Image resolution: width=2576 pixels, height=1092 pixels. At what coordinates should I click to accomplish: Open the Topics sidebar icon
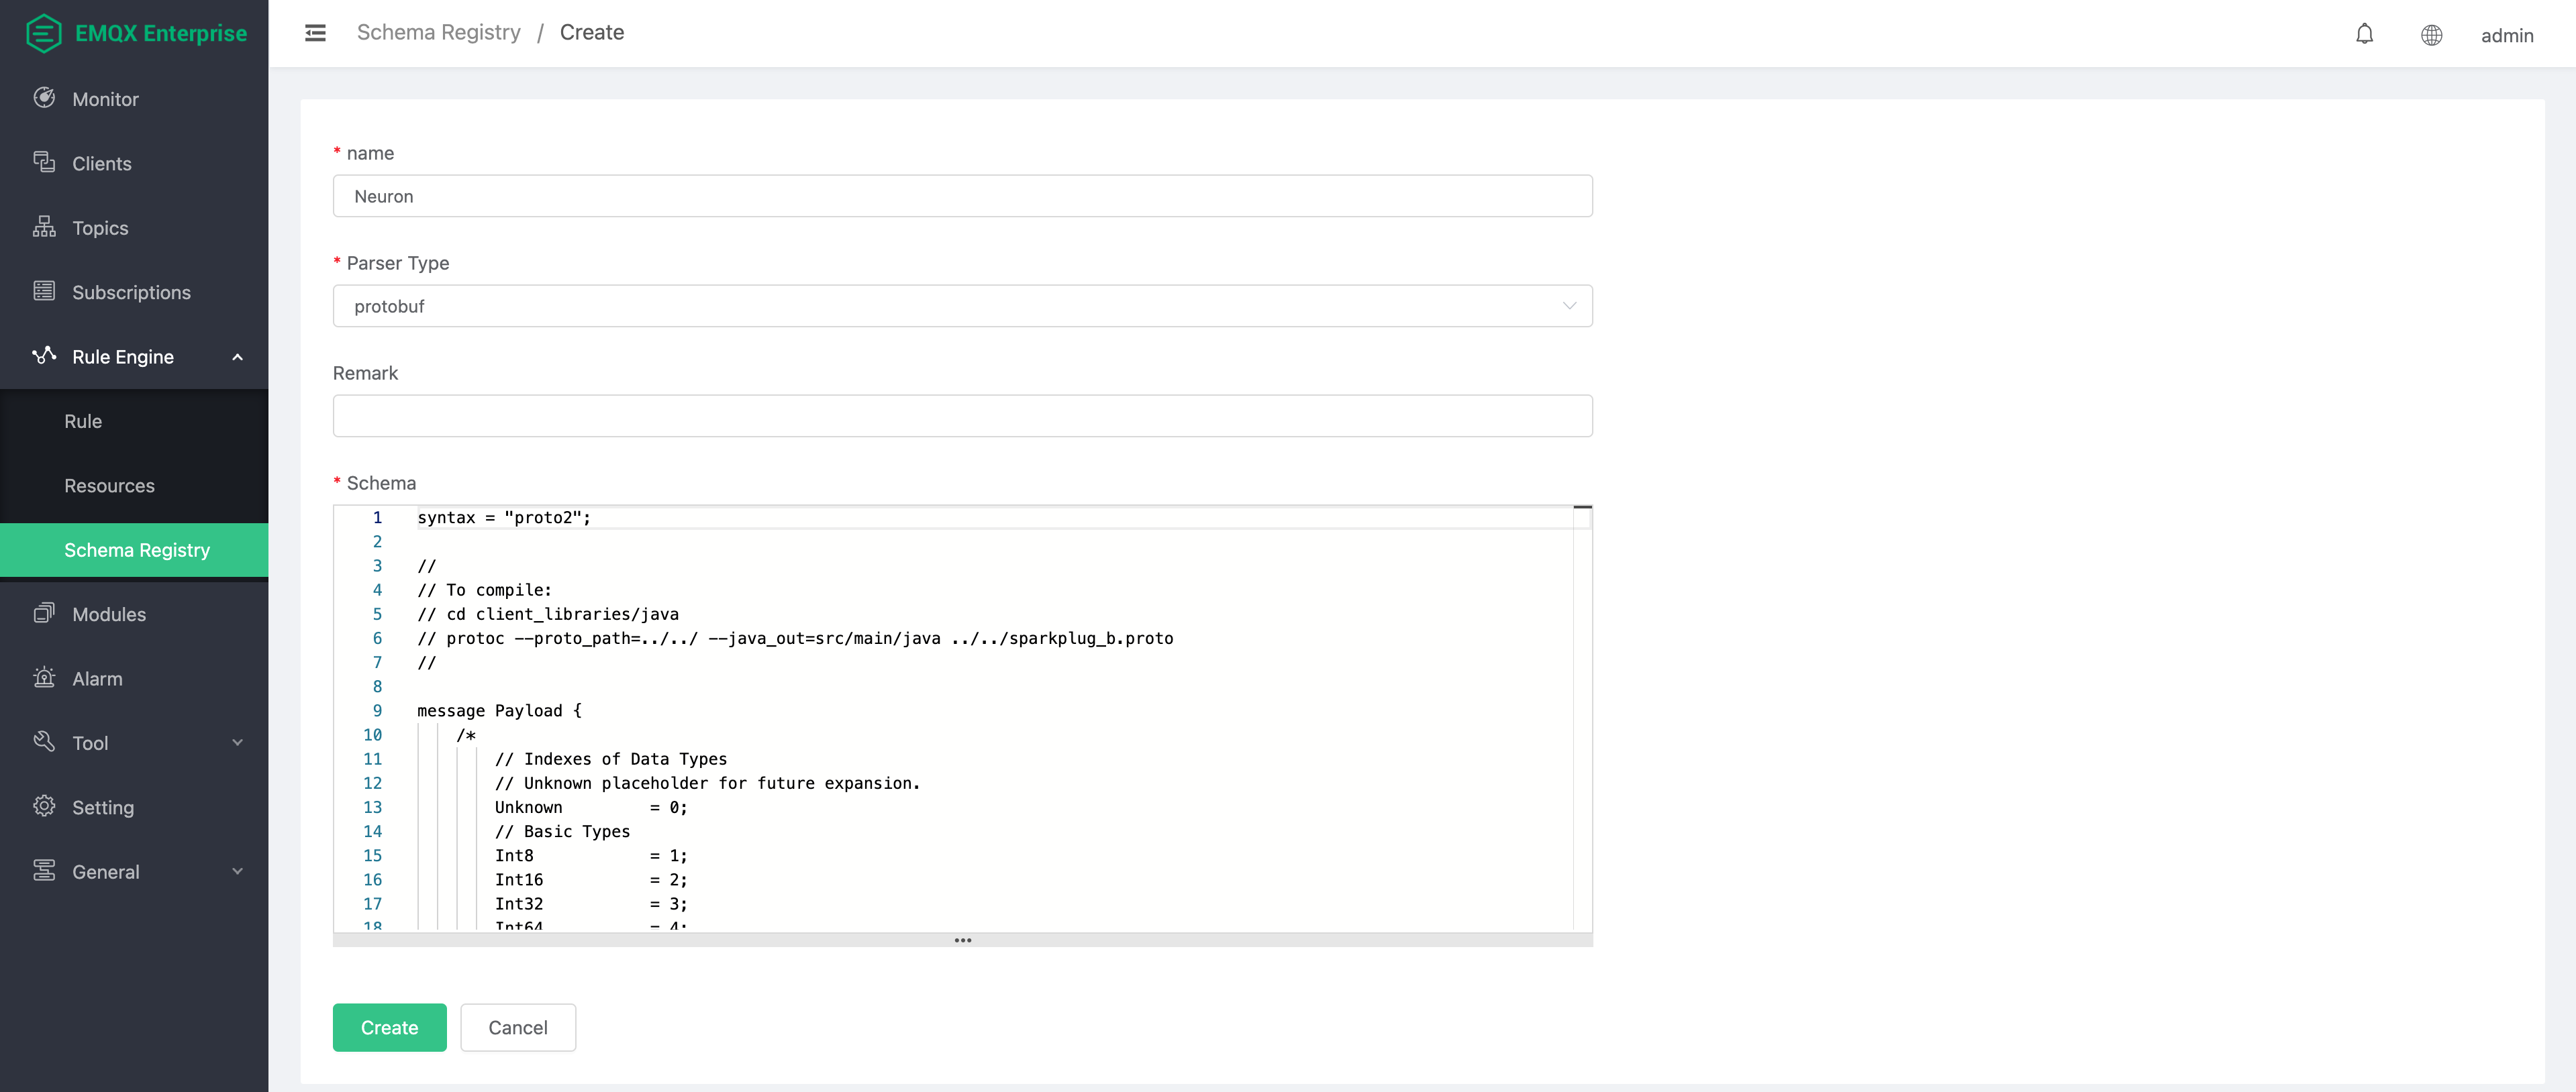click(x=45, y=227)
